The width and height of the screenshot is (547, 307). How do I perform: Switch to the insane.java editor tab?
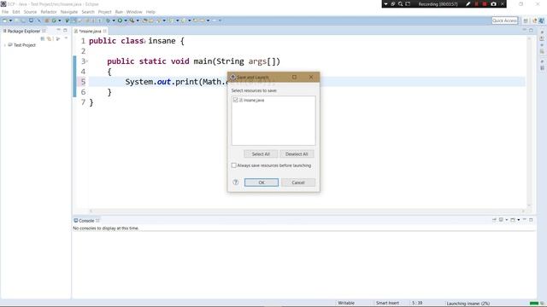[90, 31]
